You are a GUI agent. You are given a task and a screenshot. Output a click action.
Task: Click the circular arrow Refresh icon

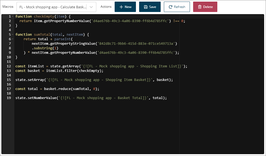(171, 7)
